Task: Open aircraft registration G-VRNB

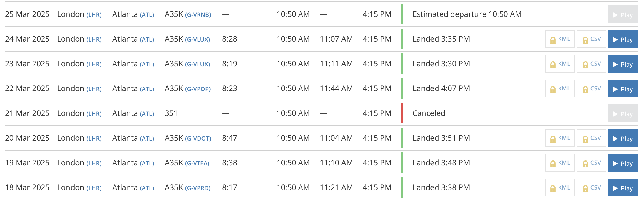Action: tap(198, 14)
